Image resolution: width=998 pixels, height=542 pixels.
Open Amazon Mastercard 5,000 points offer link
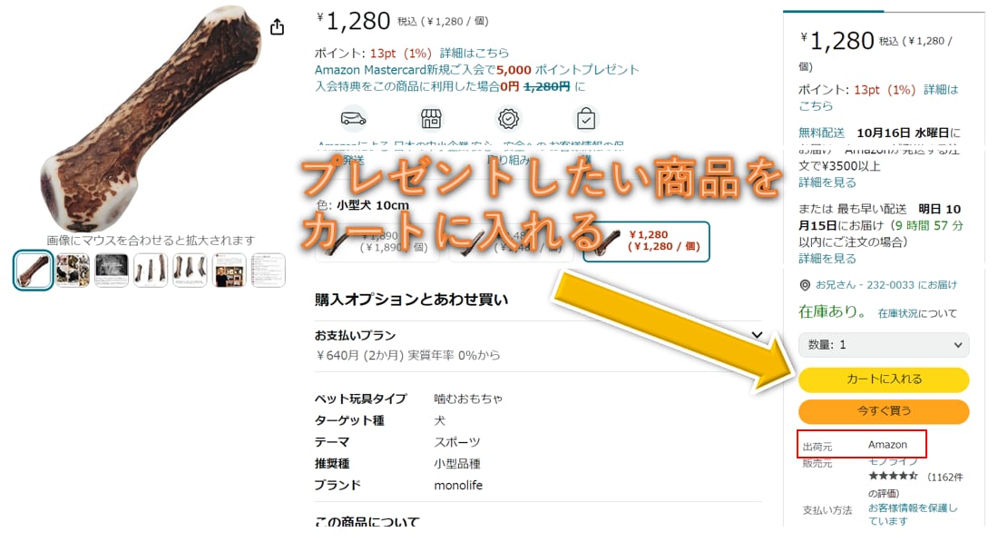pos(476,69)
